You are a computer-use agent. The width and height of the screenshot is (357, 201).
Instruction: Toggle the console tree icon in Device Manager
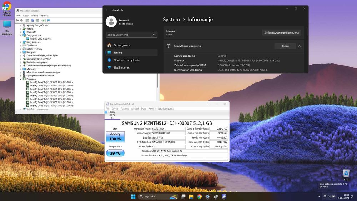click(27, 20)
